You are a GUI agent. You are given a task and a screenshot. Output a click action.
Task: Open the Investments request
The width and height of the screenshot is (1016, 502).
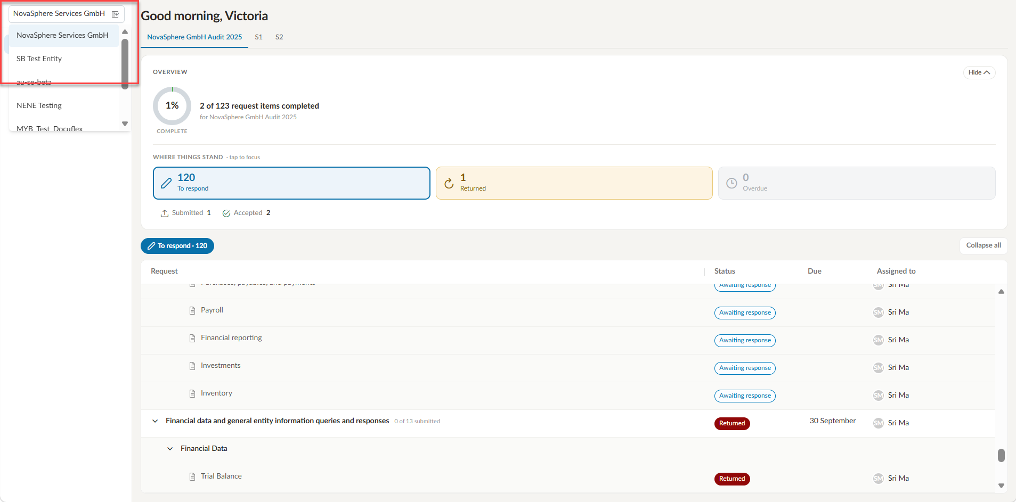[x=221, y=365]
